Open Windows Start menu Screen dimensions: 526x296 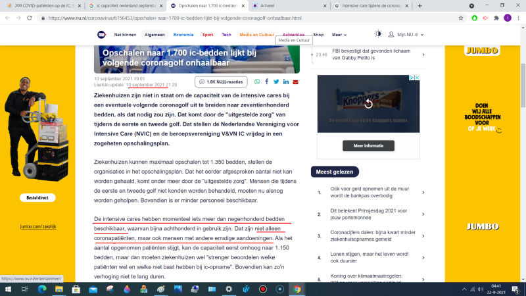pyautogui.click(x=8, y=289)
